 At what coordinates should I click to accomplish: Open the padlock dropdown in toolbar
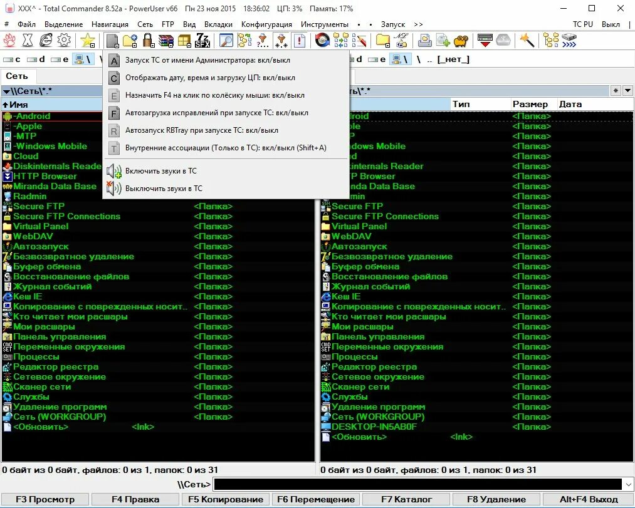coord(148,41)
